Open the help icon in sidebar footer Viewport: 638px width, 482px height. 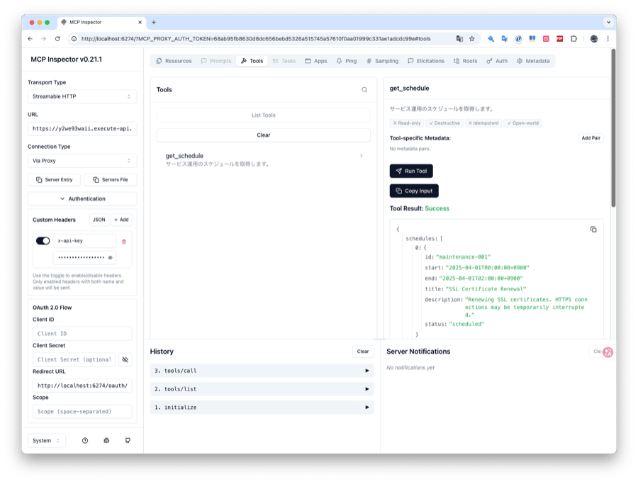[x=85, y=440]
